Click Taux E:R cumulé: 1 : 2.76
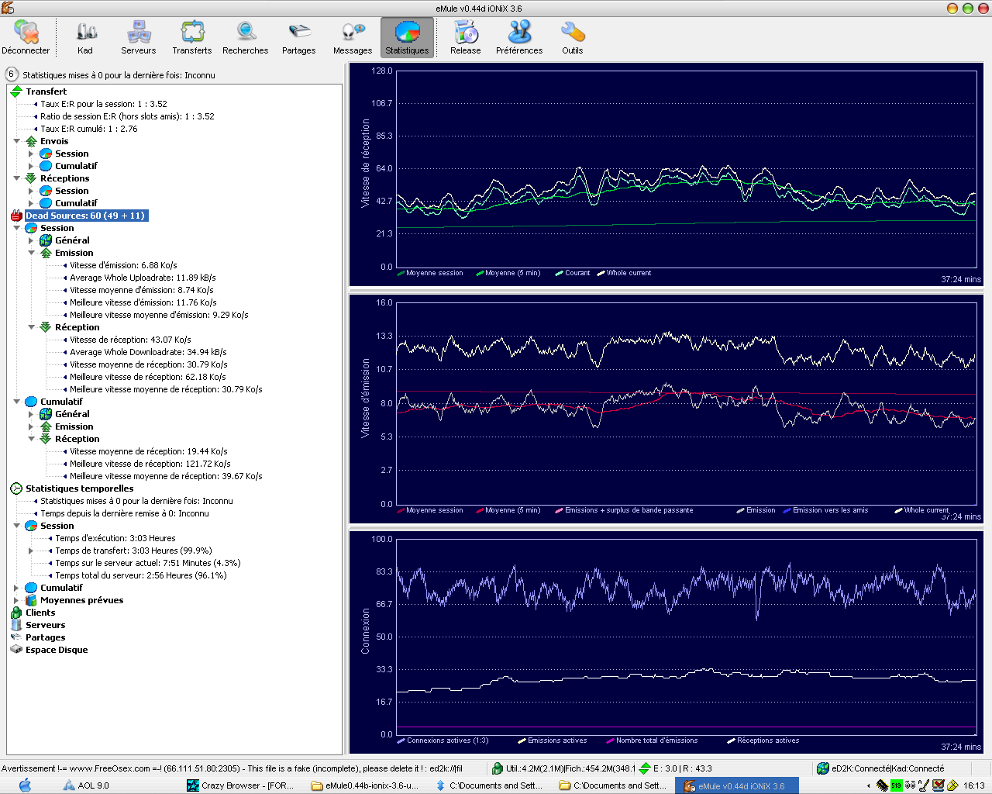 pyautogui.click(x=89, y=129)
